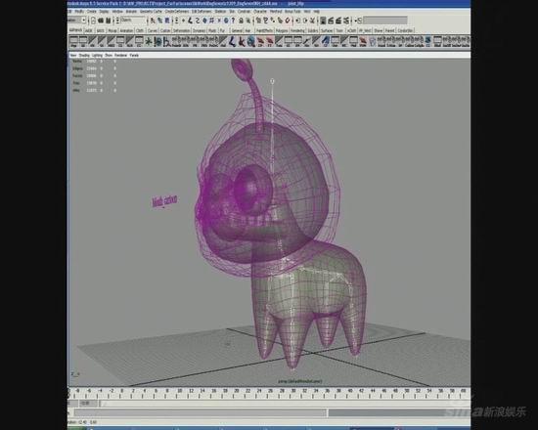The width and height of the screenshot is (538, 430).
Task: Open the Modify menu
Action: point(79,12)
